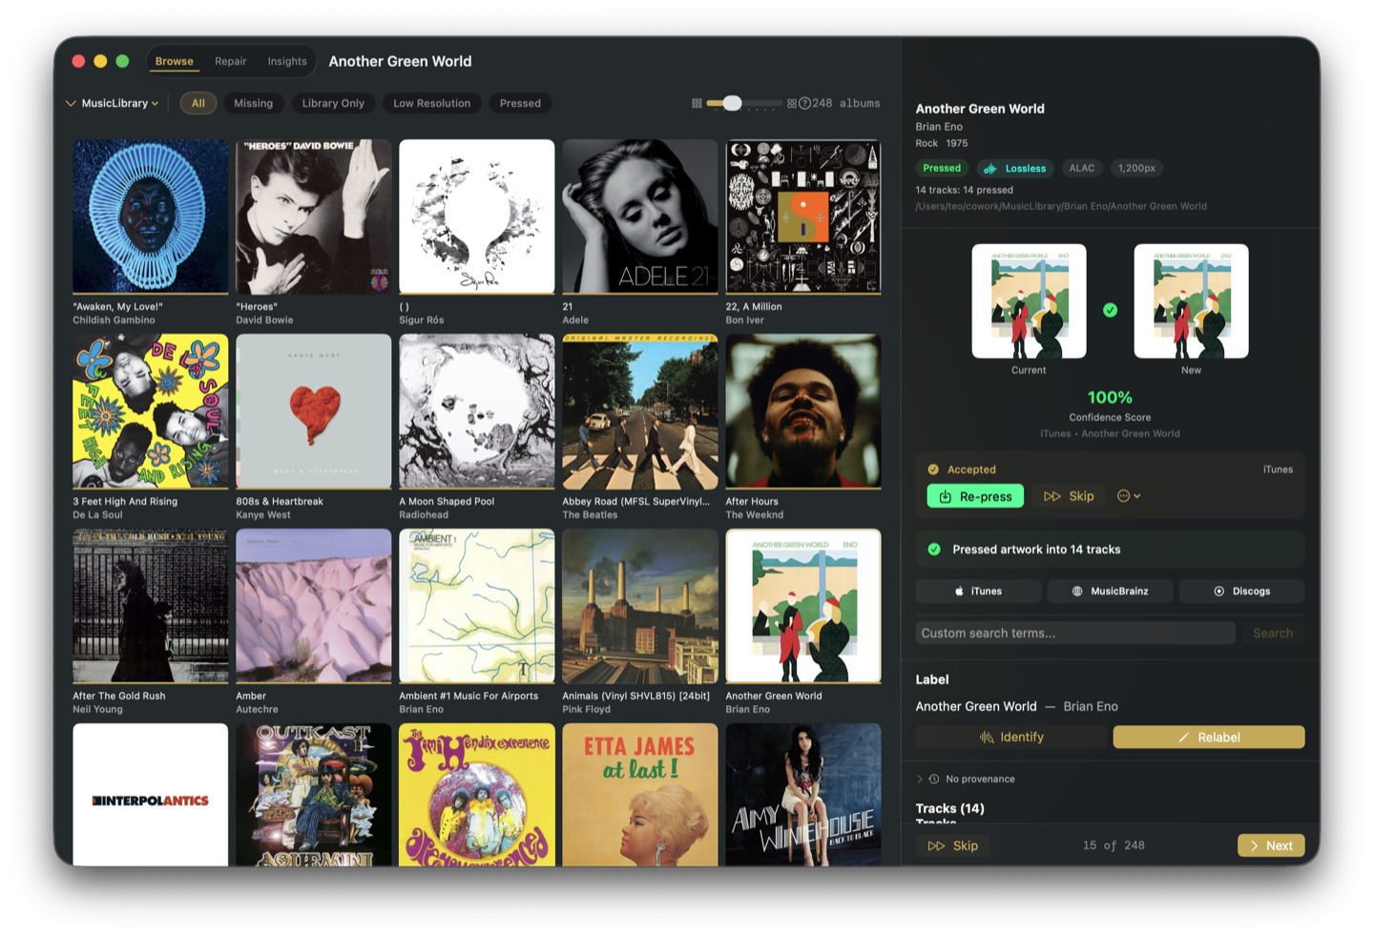Select the small grid view icon
1374x937 pixels.
click(697, 102)
